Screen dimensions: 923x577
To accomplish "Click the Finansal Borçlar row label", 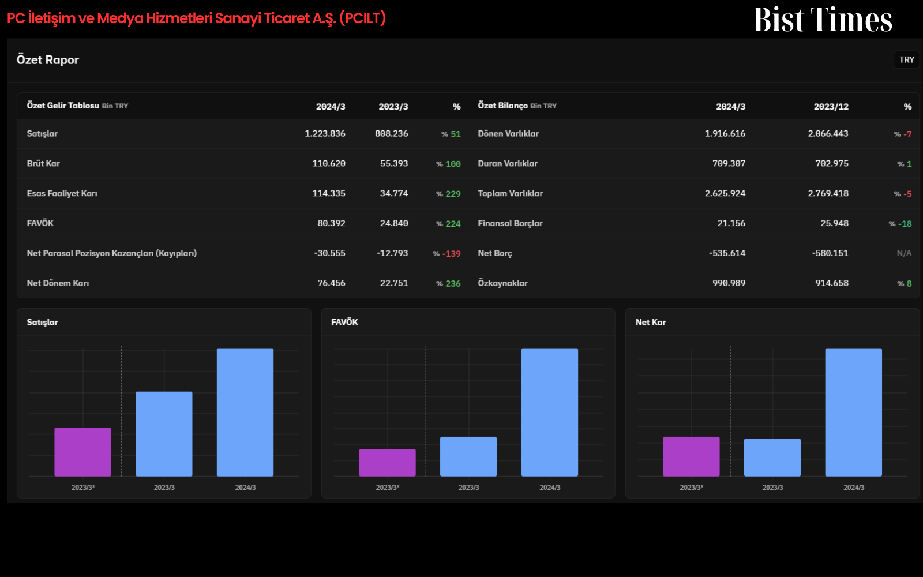I will point(510,223).
